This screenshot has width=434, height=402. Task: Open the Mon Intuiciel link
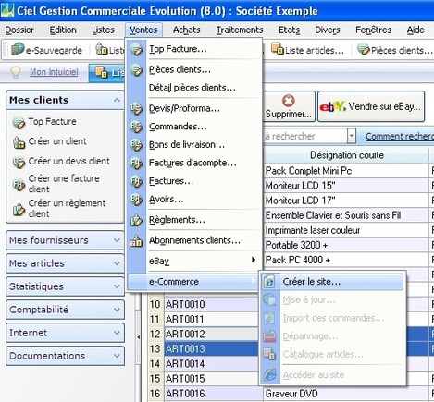[54, 72]
